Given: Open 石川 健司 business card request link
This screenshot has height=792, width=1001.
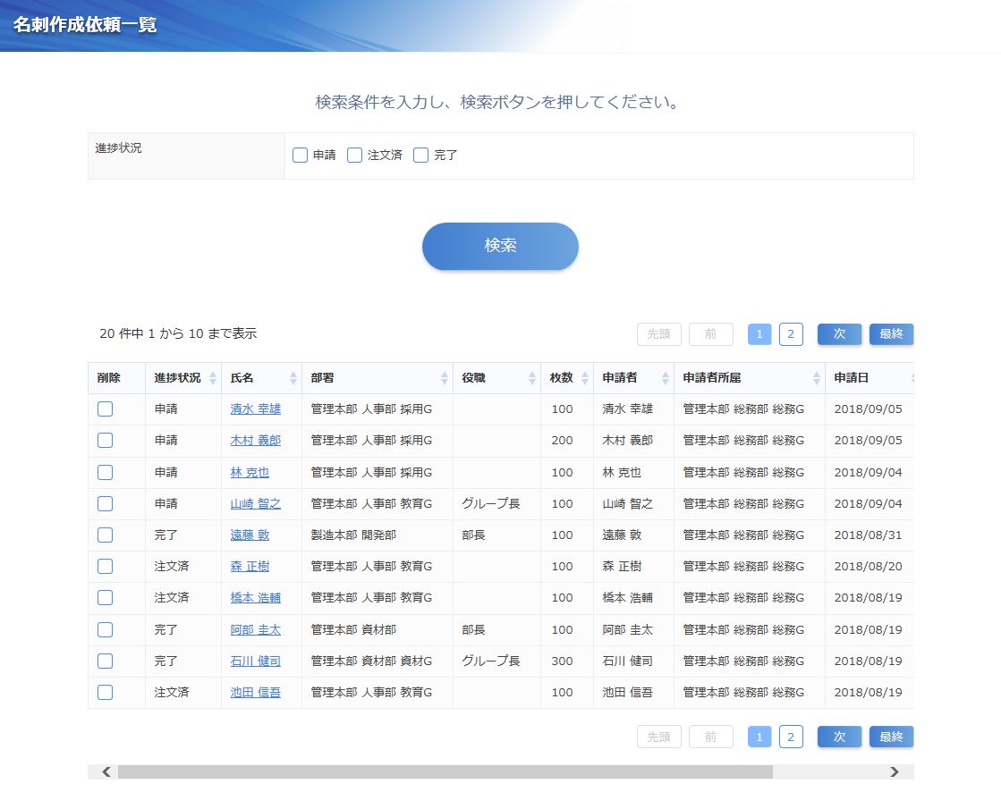Looking at the screenshot, I should 255,661.
